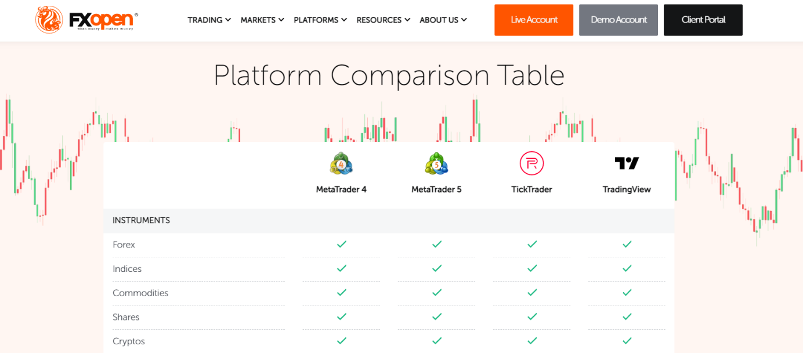Click the Live Account button
Image resolution: width=803 pixels, height=353 pixels.
point(533,20)
